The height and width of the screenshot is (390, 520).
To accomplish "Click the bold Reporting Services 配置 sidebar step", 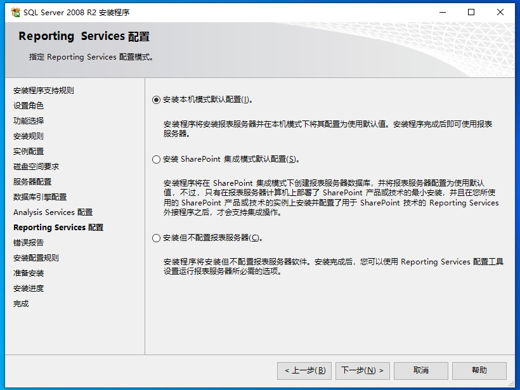I will click(x=58, y=228).
